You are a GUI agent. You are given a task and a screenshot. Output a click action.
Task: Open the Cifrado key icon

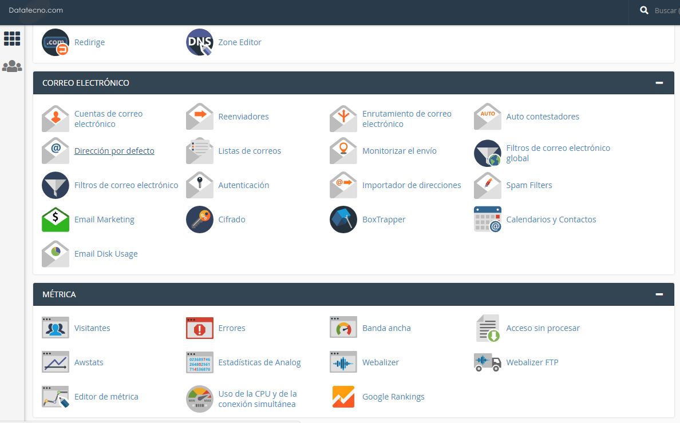[200, 220]
